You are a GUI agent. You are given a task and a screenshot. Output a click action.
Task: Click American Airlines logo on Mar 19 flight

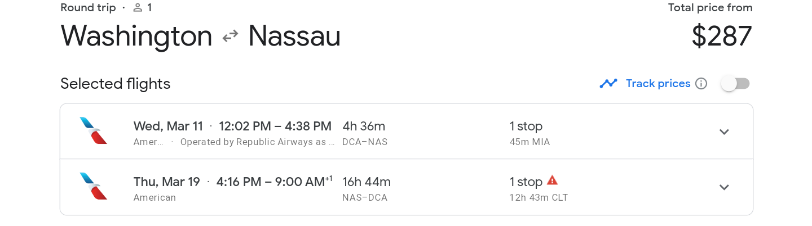pos(94,187)
